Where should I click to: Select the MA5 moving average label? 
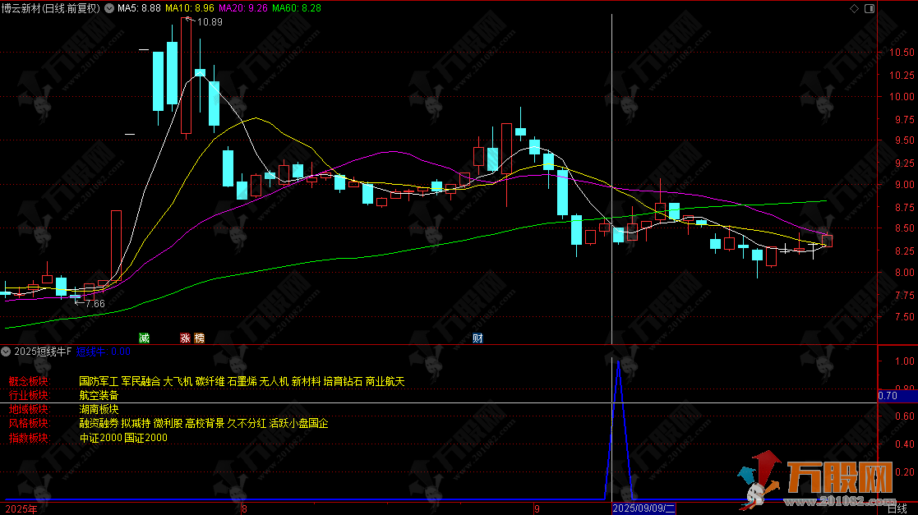[139, 8]
